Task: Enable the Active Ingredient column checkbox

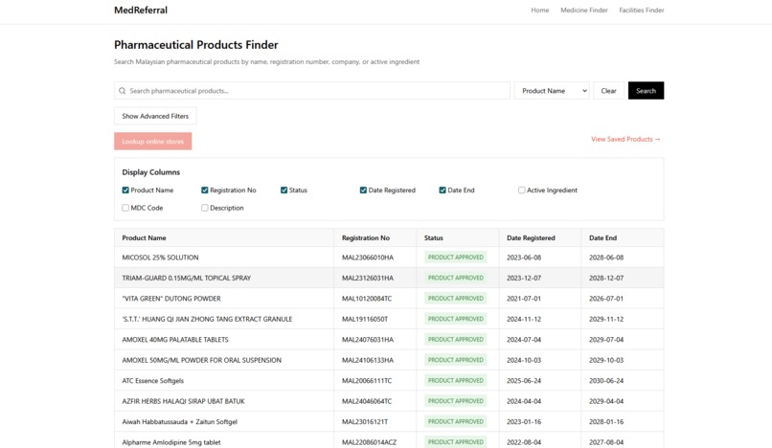Action: click(x=522, y=190)
